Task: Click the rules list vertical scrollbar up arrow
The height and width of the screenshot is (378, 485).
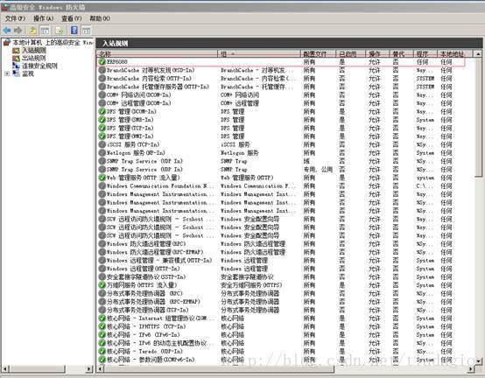Action: [x=479, y=54]
